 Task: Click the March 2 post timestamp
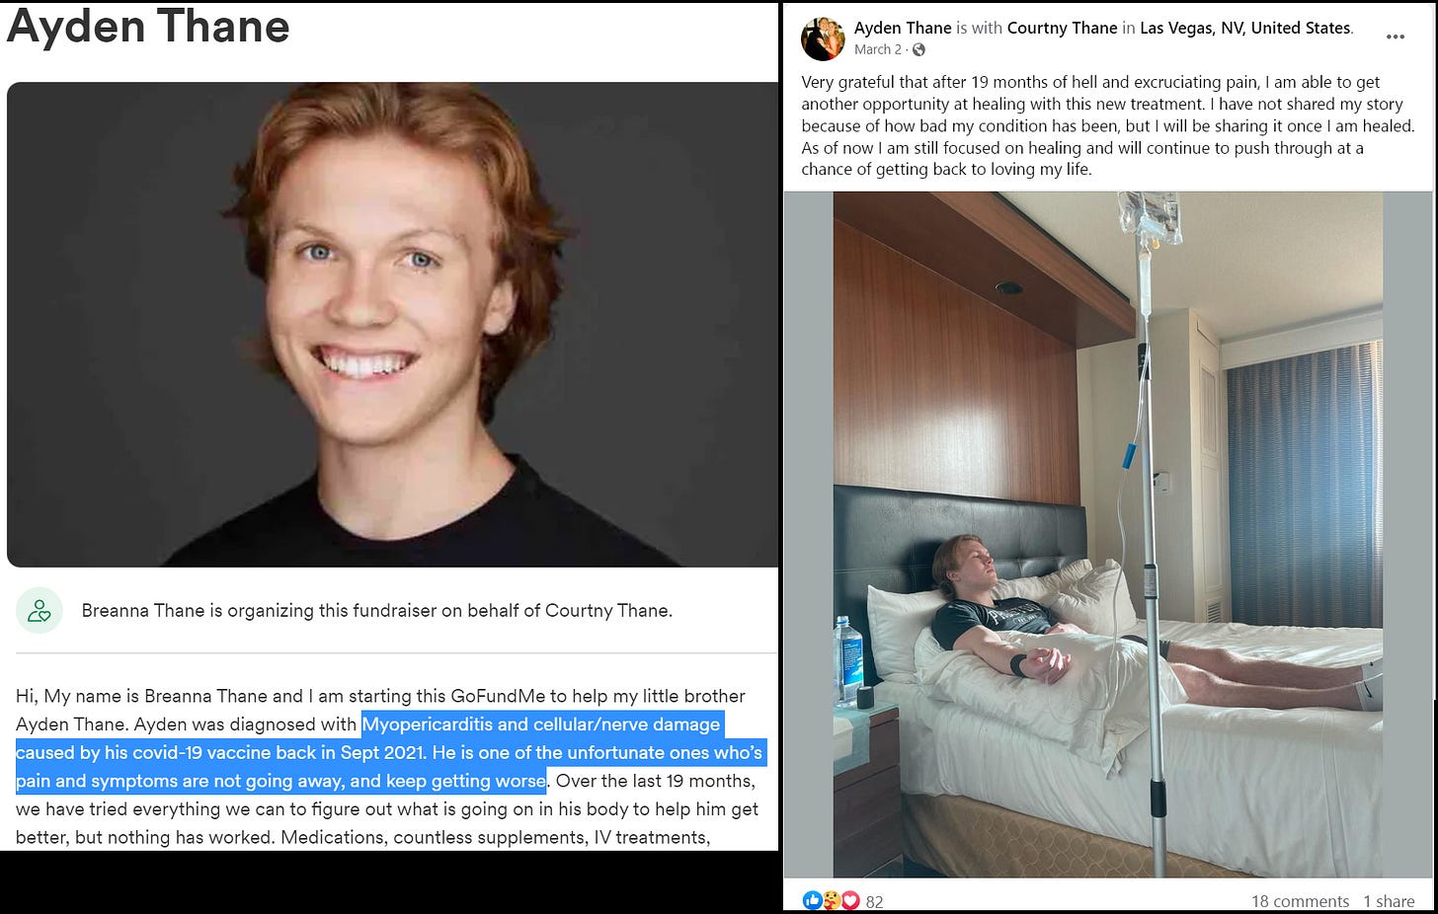point(878,49)
